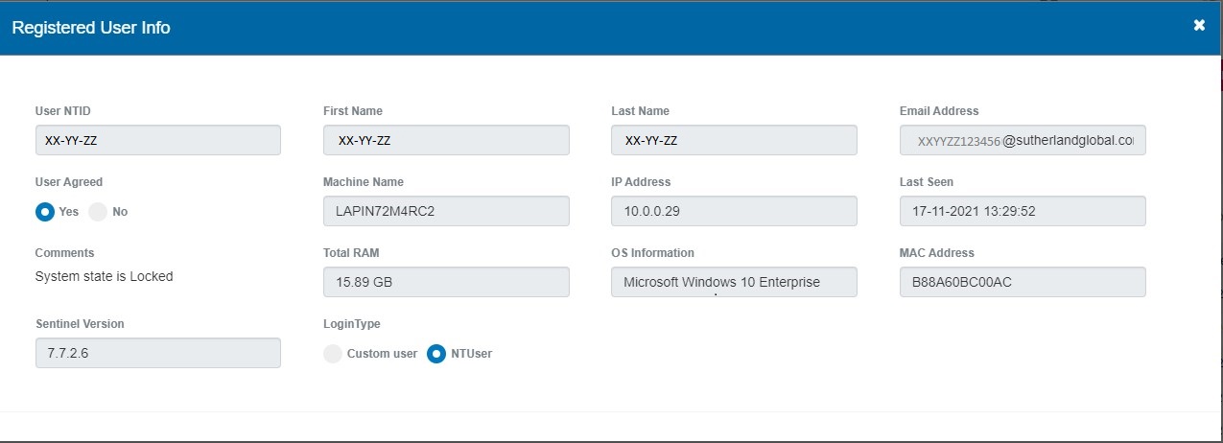Focus the Last Seen timestamp field
Image resolution: width=1223 pixels, height=443 pixels.
pos(1023,211)
